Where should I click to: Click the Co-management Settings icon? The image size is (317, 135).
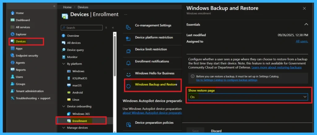[x=128, y=27]
